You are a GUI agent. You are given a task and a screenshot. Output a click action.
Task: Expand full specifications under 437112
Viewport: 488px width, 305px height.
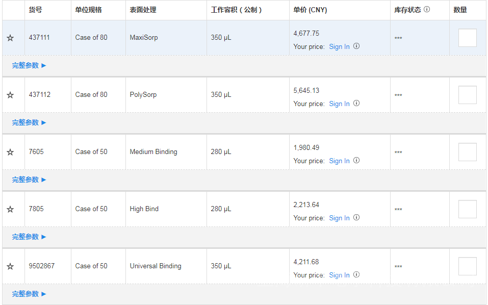[29, 122]
